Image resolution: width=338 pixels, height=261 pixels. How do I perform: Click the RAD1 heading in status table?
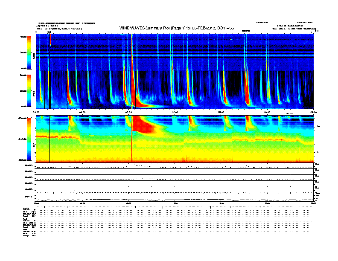[26, 219]
